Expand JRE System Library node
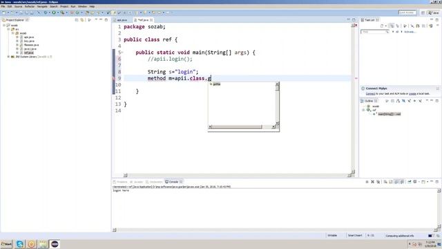The width and height of the screenshot is (442, 249). (x=8, y=57)
